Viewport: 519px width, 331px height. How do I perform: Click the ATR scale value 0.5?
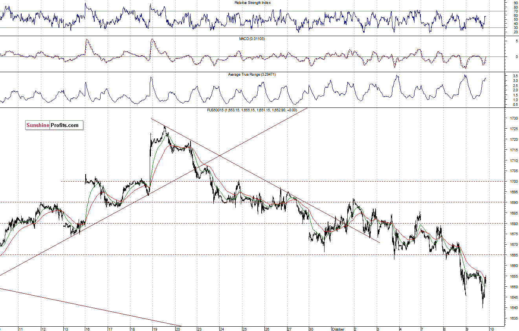[515, 105]
